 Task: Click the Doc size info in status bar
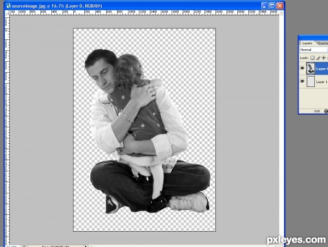[x=55, y=246]
